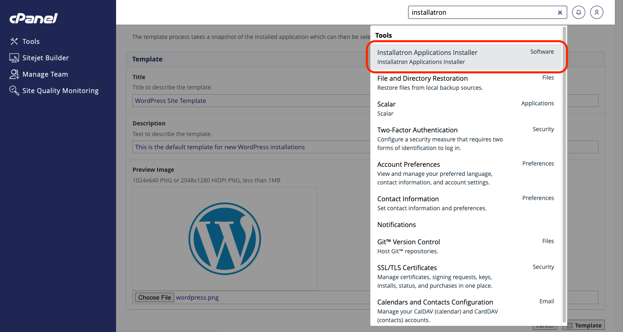Image resolution: width=623 pixels, height=332 pixels.
Task: Click the Template section heading
Action: coord(147,59)
